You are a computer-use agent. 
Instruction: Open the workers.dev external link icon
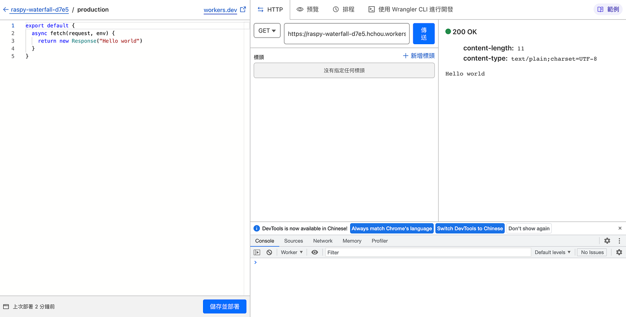pyautogui.click(x=243, y=9)
